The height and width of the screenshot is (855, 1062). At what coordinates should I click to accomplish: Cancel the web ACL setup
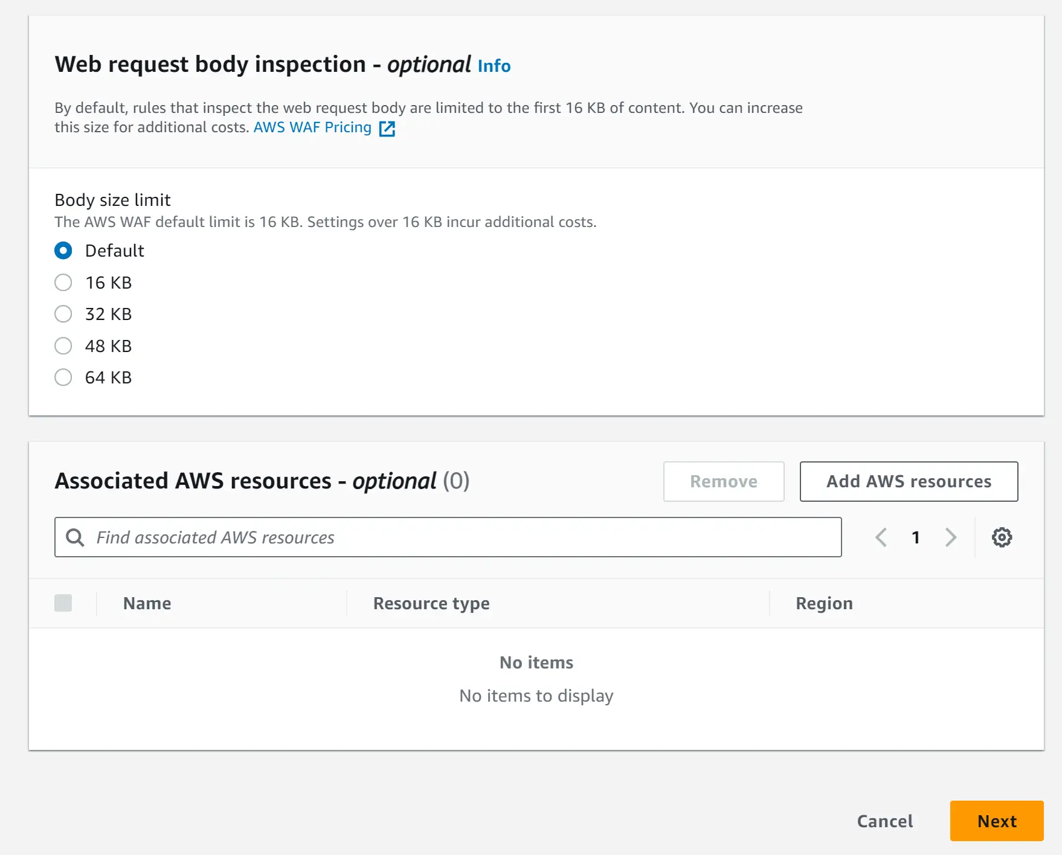[885, 821]
